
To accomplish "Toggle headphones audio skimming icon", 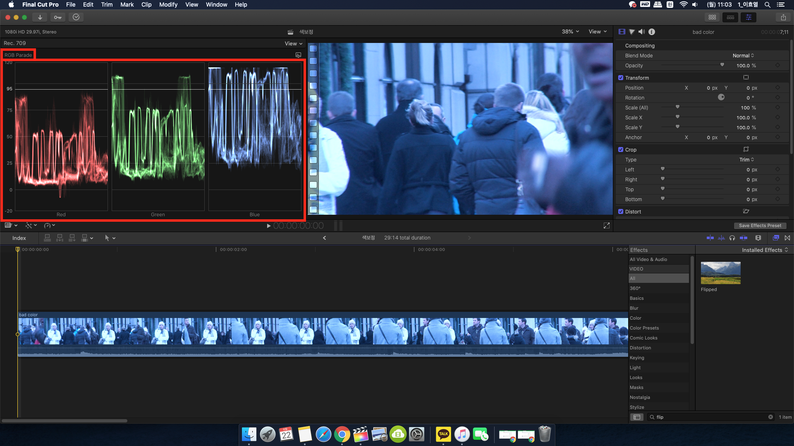I will tap(732, 238).
